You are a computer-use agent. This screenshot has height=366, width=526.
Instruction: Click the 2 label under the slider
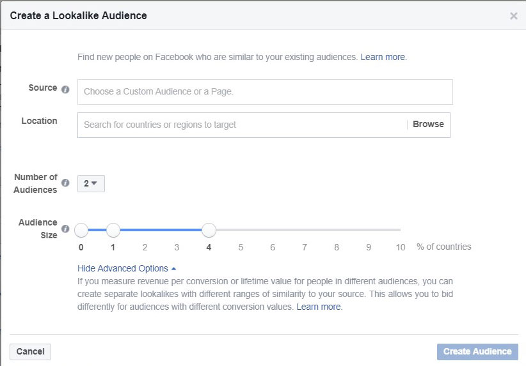pyautogui.click(x=145, y=247)
